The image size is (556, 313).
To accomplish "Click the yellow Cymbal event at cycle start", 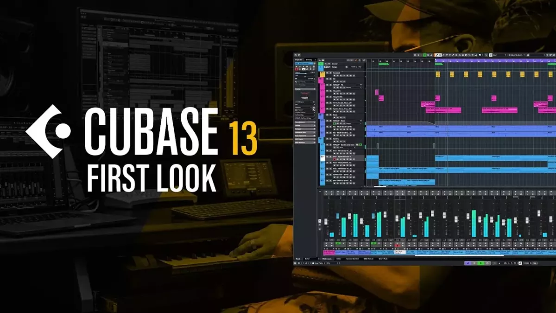I will [437, 74].
